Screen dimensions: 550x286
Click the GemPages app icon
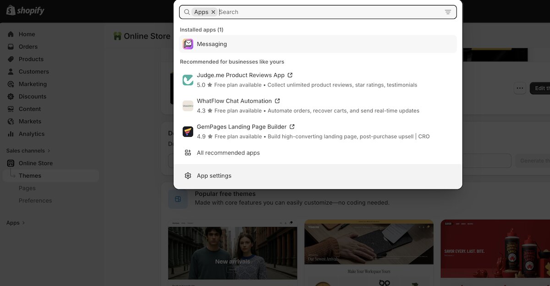[188, 132]
